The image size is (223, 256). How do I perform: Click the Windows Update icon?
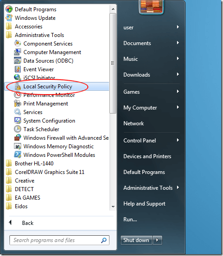tap(9, 18)
